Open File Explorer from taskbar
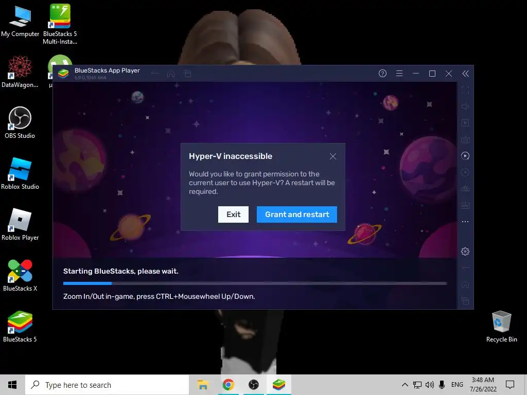This screenshot has height=395, width=527. (203, 385)
